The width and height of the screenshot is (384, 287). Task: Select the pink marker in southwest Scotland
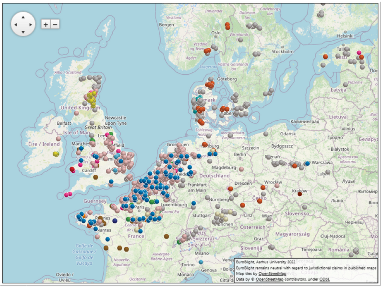click(76, 113)
